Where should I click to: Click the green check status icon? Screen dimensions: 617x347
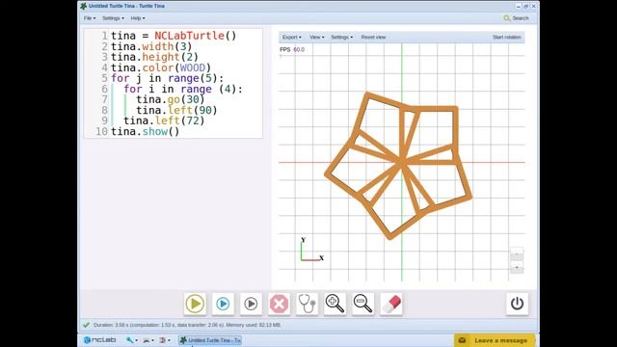[x=86, y=325]
